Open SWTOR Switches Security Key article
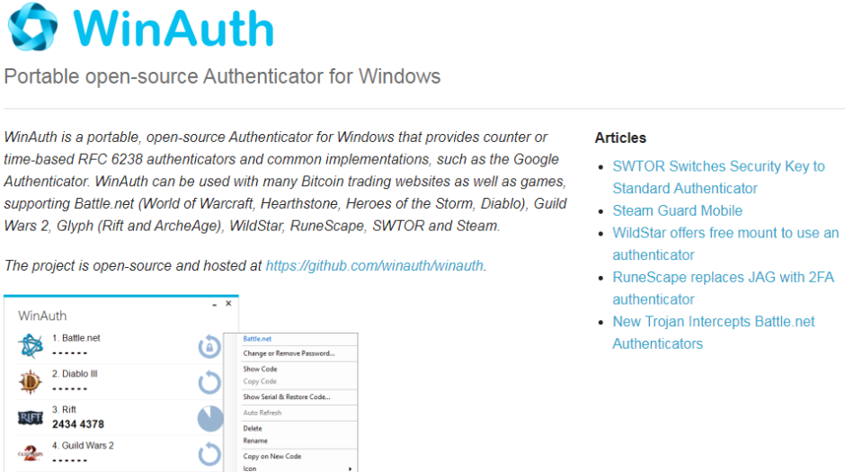845x472 pixels. click(718, 177)
